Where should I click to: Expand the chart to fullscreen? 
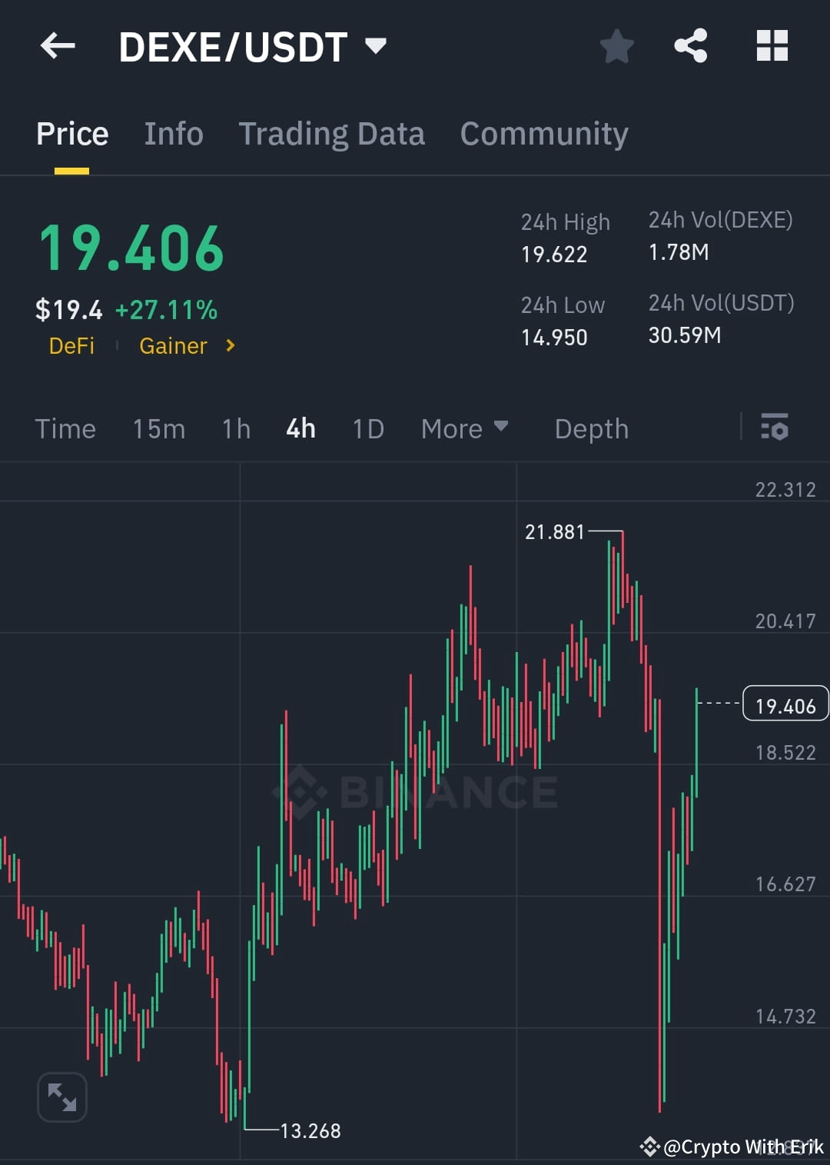(x=61, y=1097)
